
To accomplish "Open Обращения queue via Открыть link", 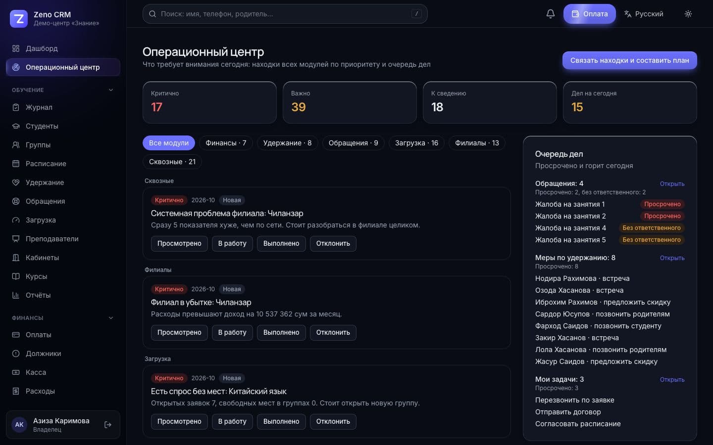I will 672,184.
